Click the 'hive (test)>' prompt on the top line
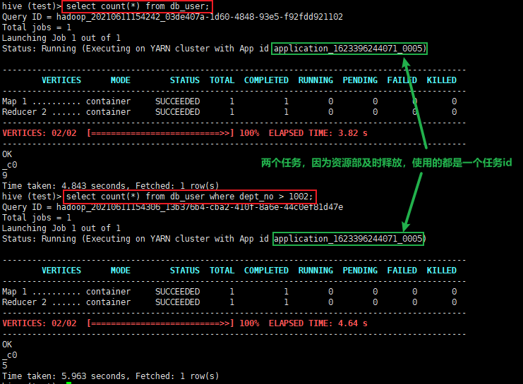 pyautogui.click(x=32, y=6)
